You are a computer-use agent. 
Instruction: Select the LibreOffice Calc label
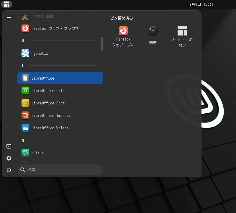(48, 91)
